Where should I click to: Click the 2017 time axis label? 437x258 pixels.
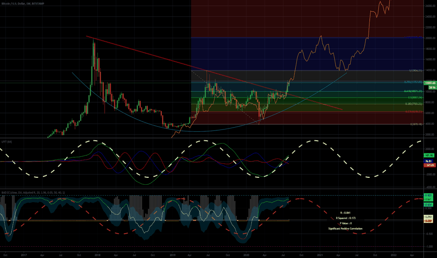click(x=24, y=255)
